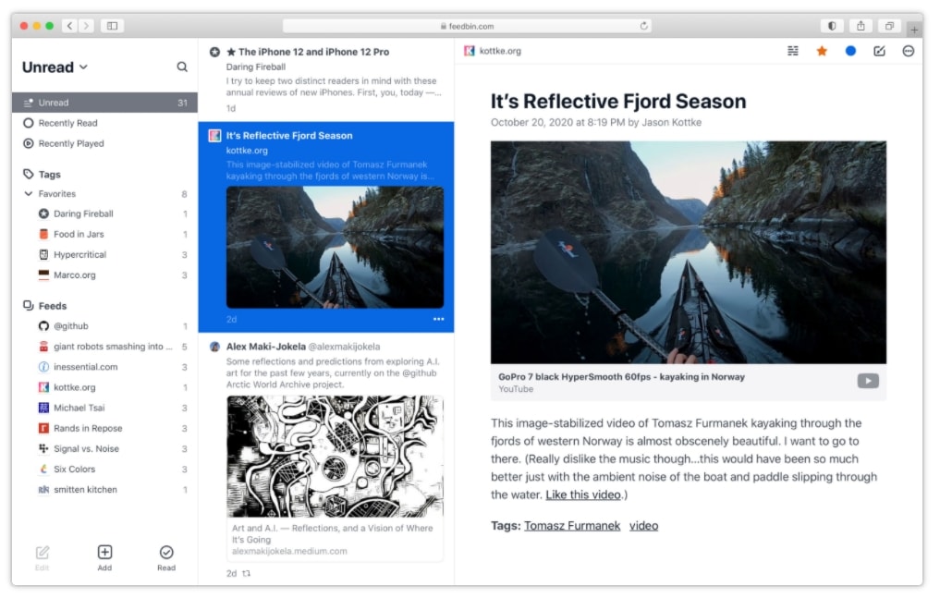Open giant robots smashing into feed
Image resolution: width=940 pixels, height=598 pixels.
click(x=105, y=346)
